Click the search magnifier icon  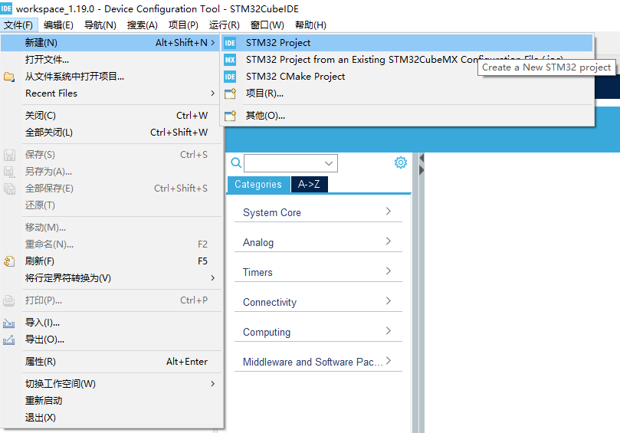tap(236, 163)
